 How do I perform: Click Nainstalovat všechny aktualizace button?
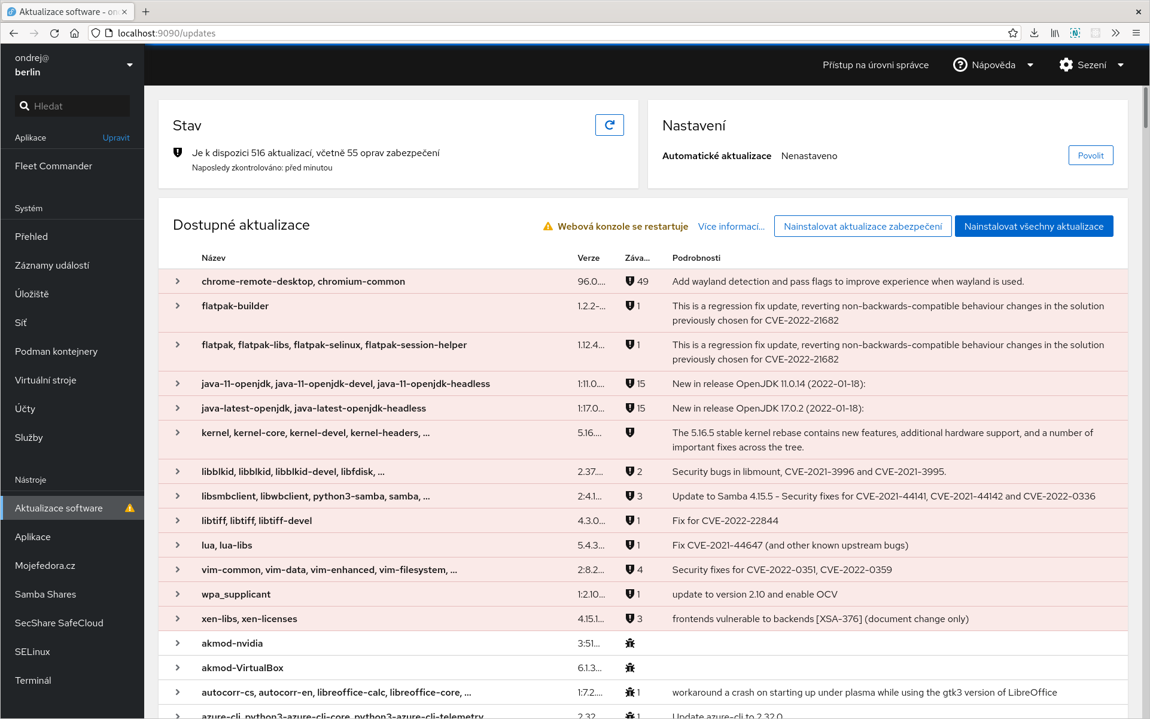coord(1033,227)
